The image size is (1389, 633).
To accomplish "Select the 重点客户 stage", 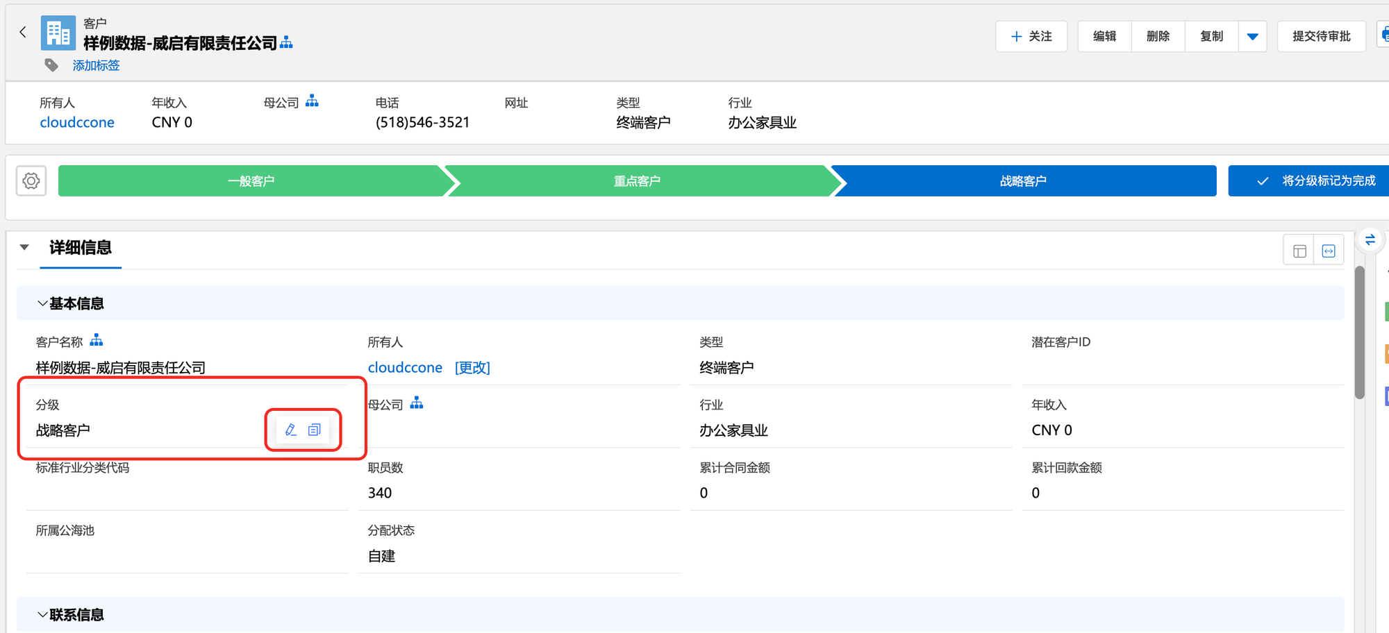I will pos(637,181).
